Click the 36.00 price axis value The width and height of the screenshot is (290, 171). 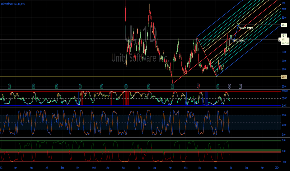pos(284,52)
